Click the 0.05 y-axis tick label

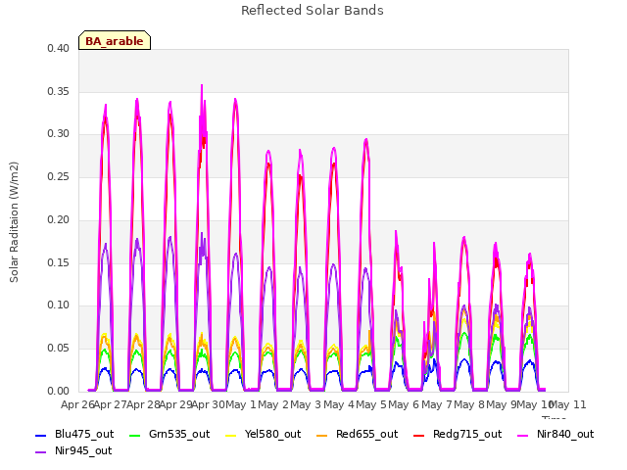58,349
